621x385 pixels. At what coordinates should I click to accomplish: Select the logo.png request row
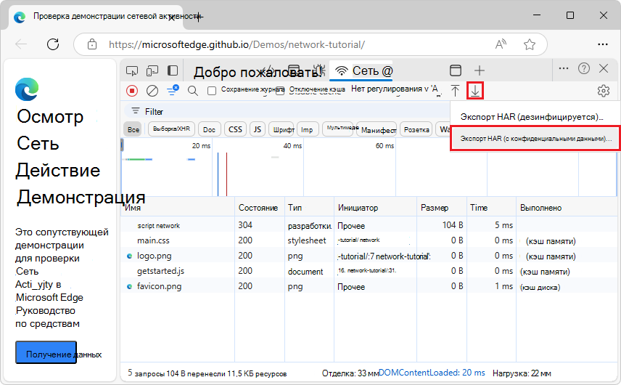click(x=369, y=256)
